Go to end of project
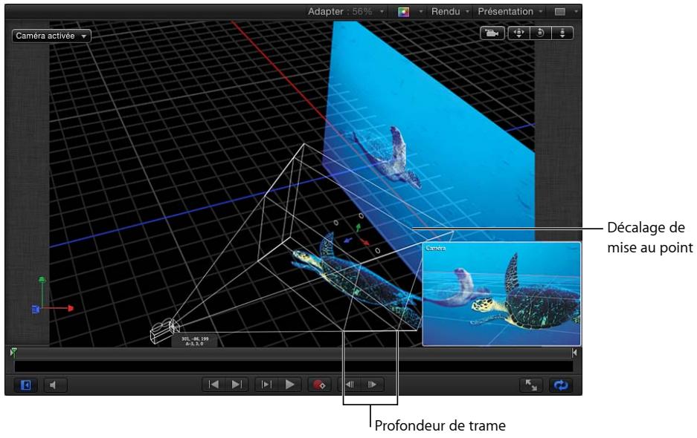697x438 pixels. point(237,385)
